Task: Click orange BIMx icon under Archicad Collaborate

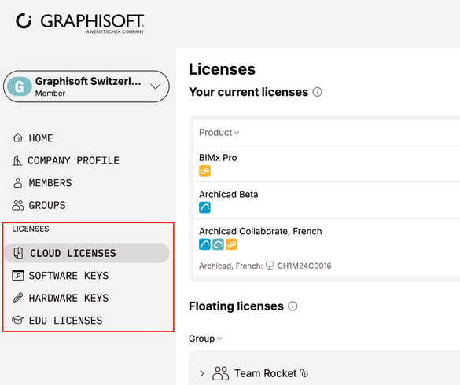Action: click(x=231, y=244)
